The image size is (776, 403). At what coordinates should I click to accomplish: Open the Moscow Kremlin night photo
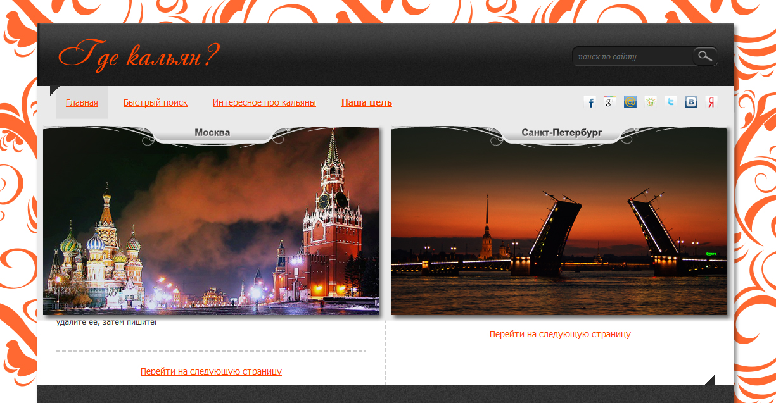click(x=211, y=221)
